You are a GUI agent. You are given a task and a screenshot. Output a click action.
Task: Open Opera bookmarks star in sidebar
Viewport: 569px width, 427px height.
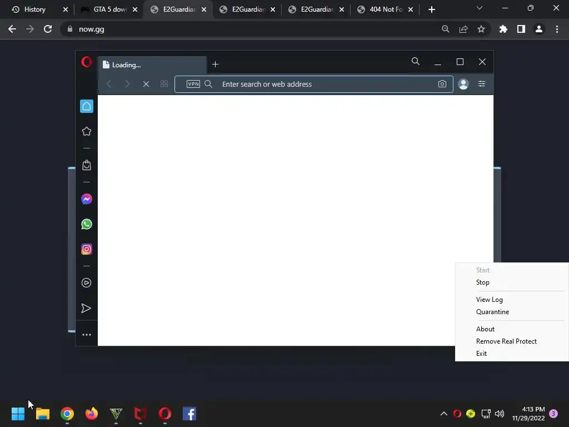[86, 131]
